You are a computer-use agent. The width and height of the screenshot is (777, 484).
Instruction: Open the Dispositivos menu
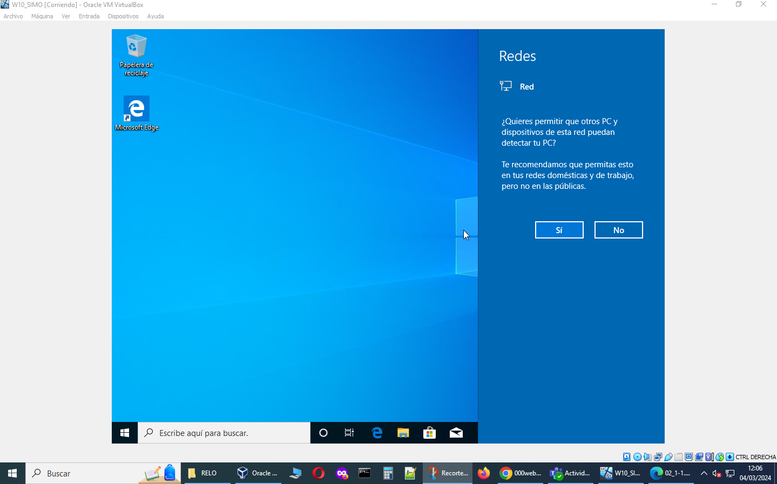123,16
